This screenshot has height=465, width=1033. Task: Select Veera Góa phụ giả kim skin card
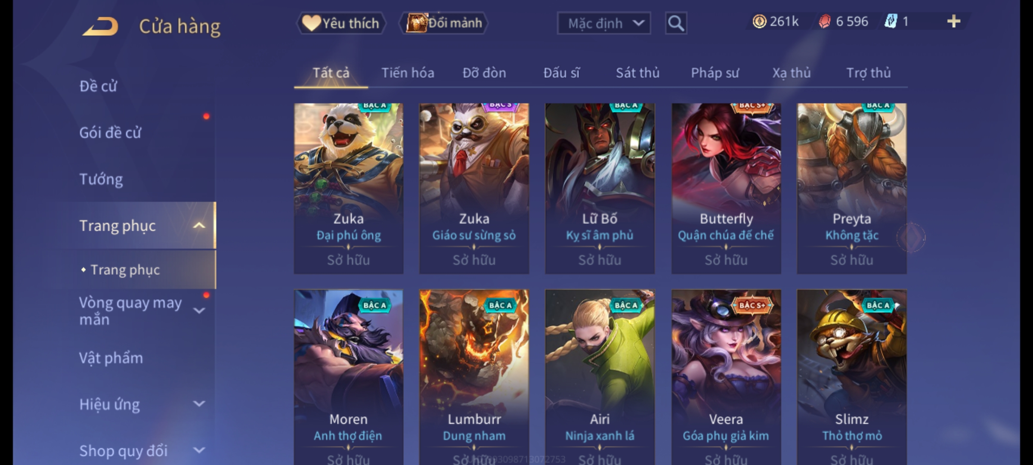point(726,377)
